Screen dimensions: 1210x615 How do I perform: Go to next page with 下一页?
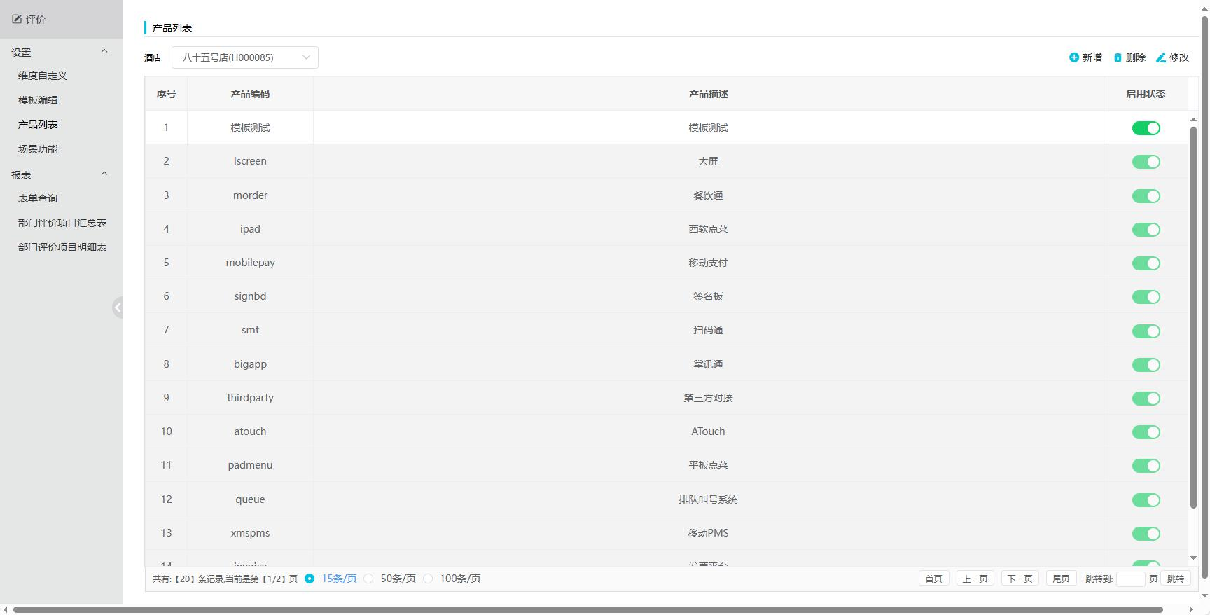1019,579
